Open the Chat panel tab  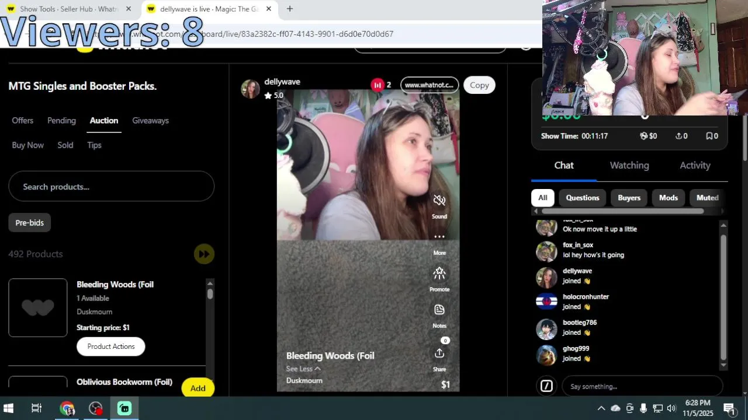tap(564, 165)
